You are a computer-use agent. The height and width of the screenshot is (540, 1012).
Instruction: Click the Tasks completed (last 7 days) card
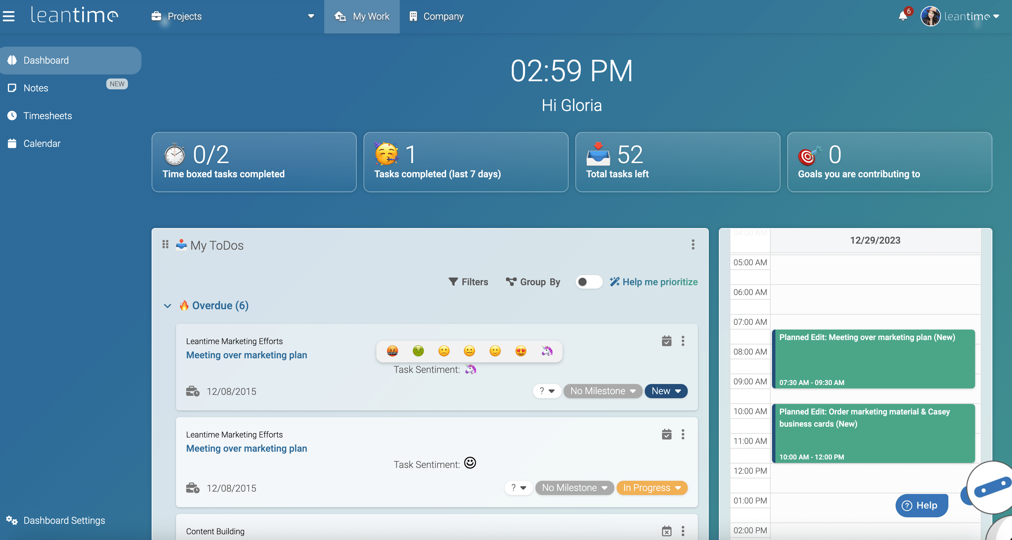(466, 162)
